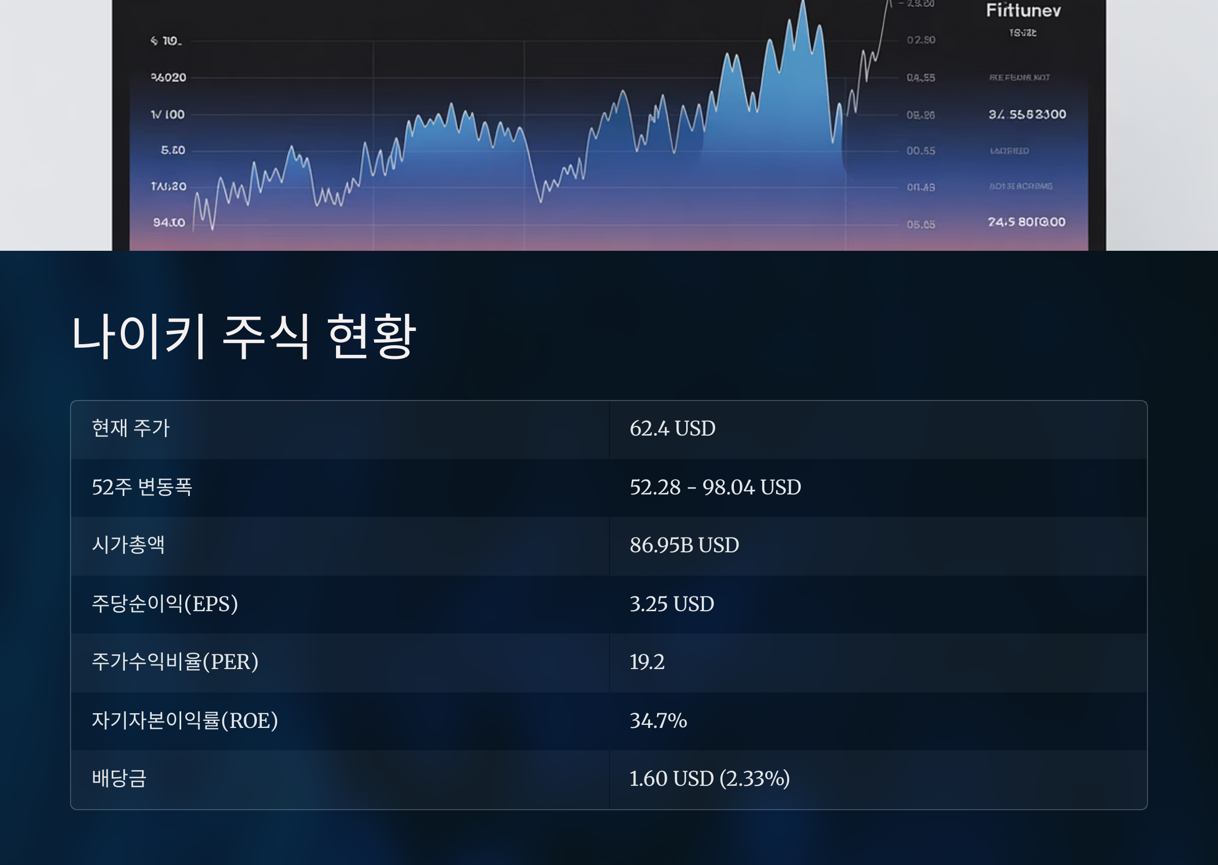Click the 62.4 USD value cell
This screenshot has height=865, width=1218.
tap(672, 429)
